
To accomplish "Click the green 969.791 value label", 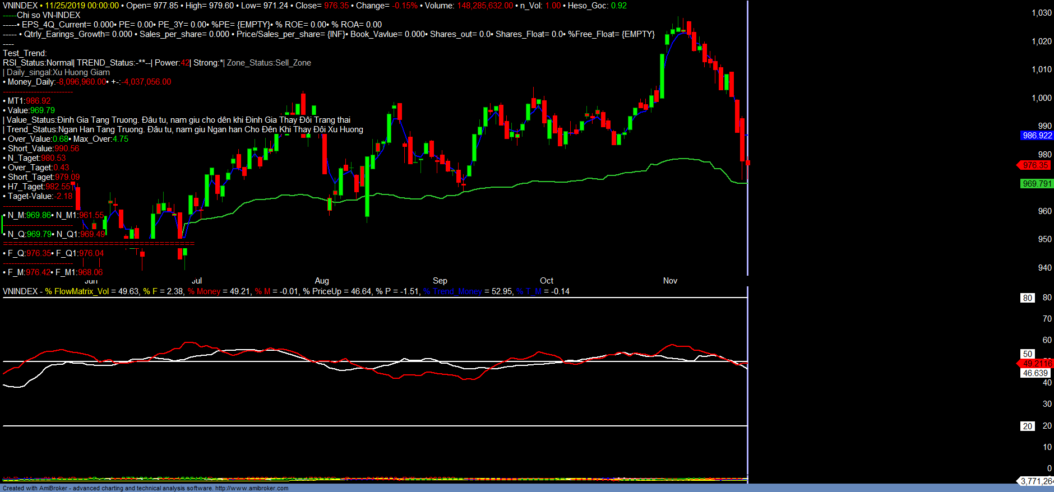I will [x=1037, y=184].
